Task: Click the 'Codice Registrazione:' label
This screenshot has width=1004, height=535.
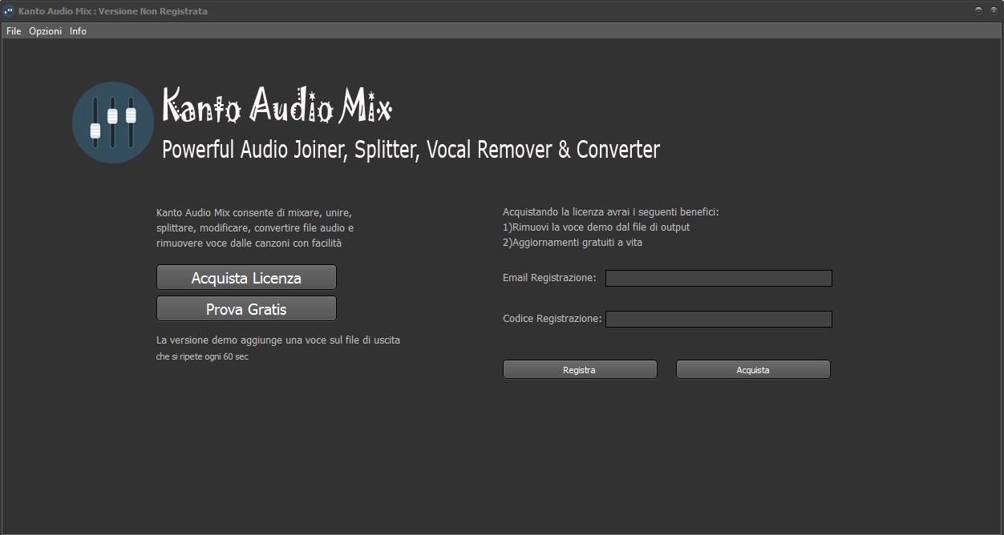Action: coord(552,319)
